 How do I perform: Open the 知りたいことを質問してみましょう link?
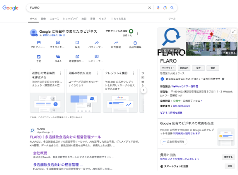pos(180,159)
